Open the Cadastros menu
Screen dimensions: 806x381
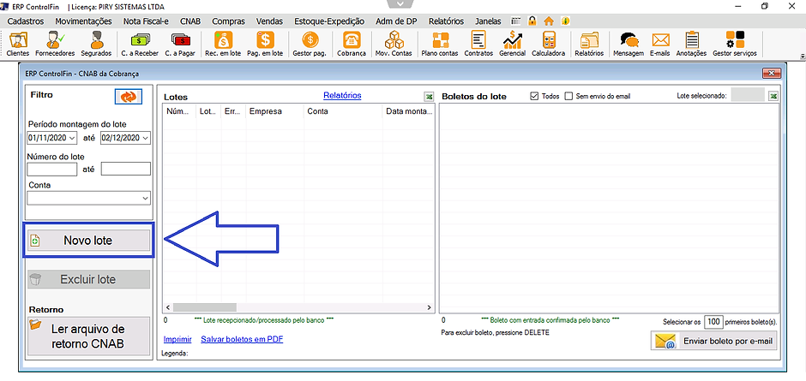26,21
